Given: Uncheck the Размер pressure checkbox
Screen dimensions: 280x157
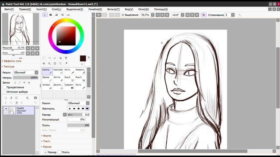Looking at the screenshot, I should click(x=45, y=152).
